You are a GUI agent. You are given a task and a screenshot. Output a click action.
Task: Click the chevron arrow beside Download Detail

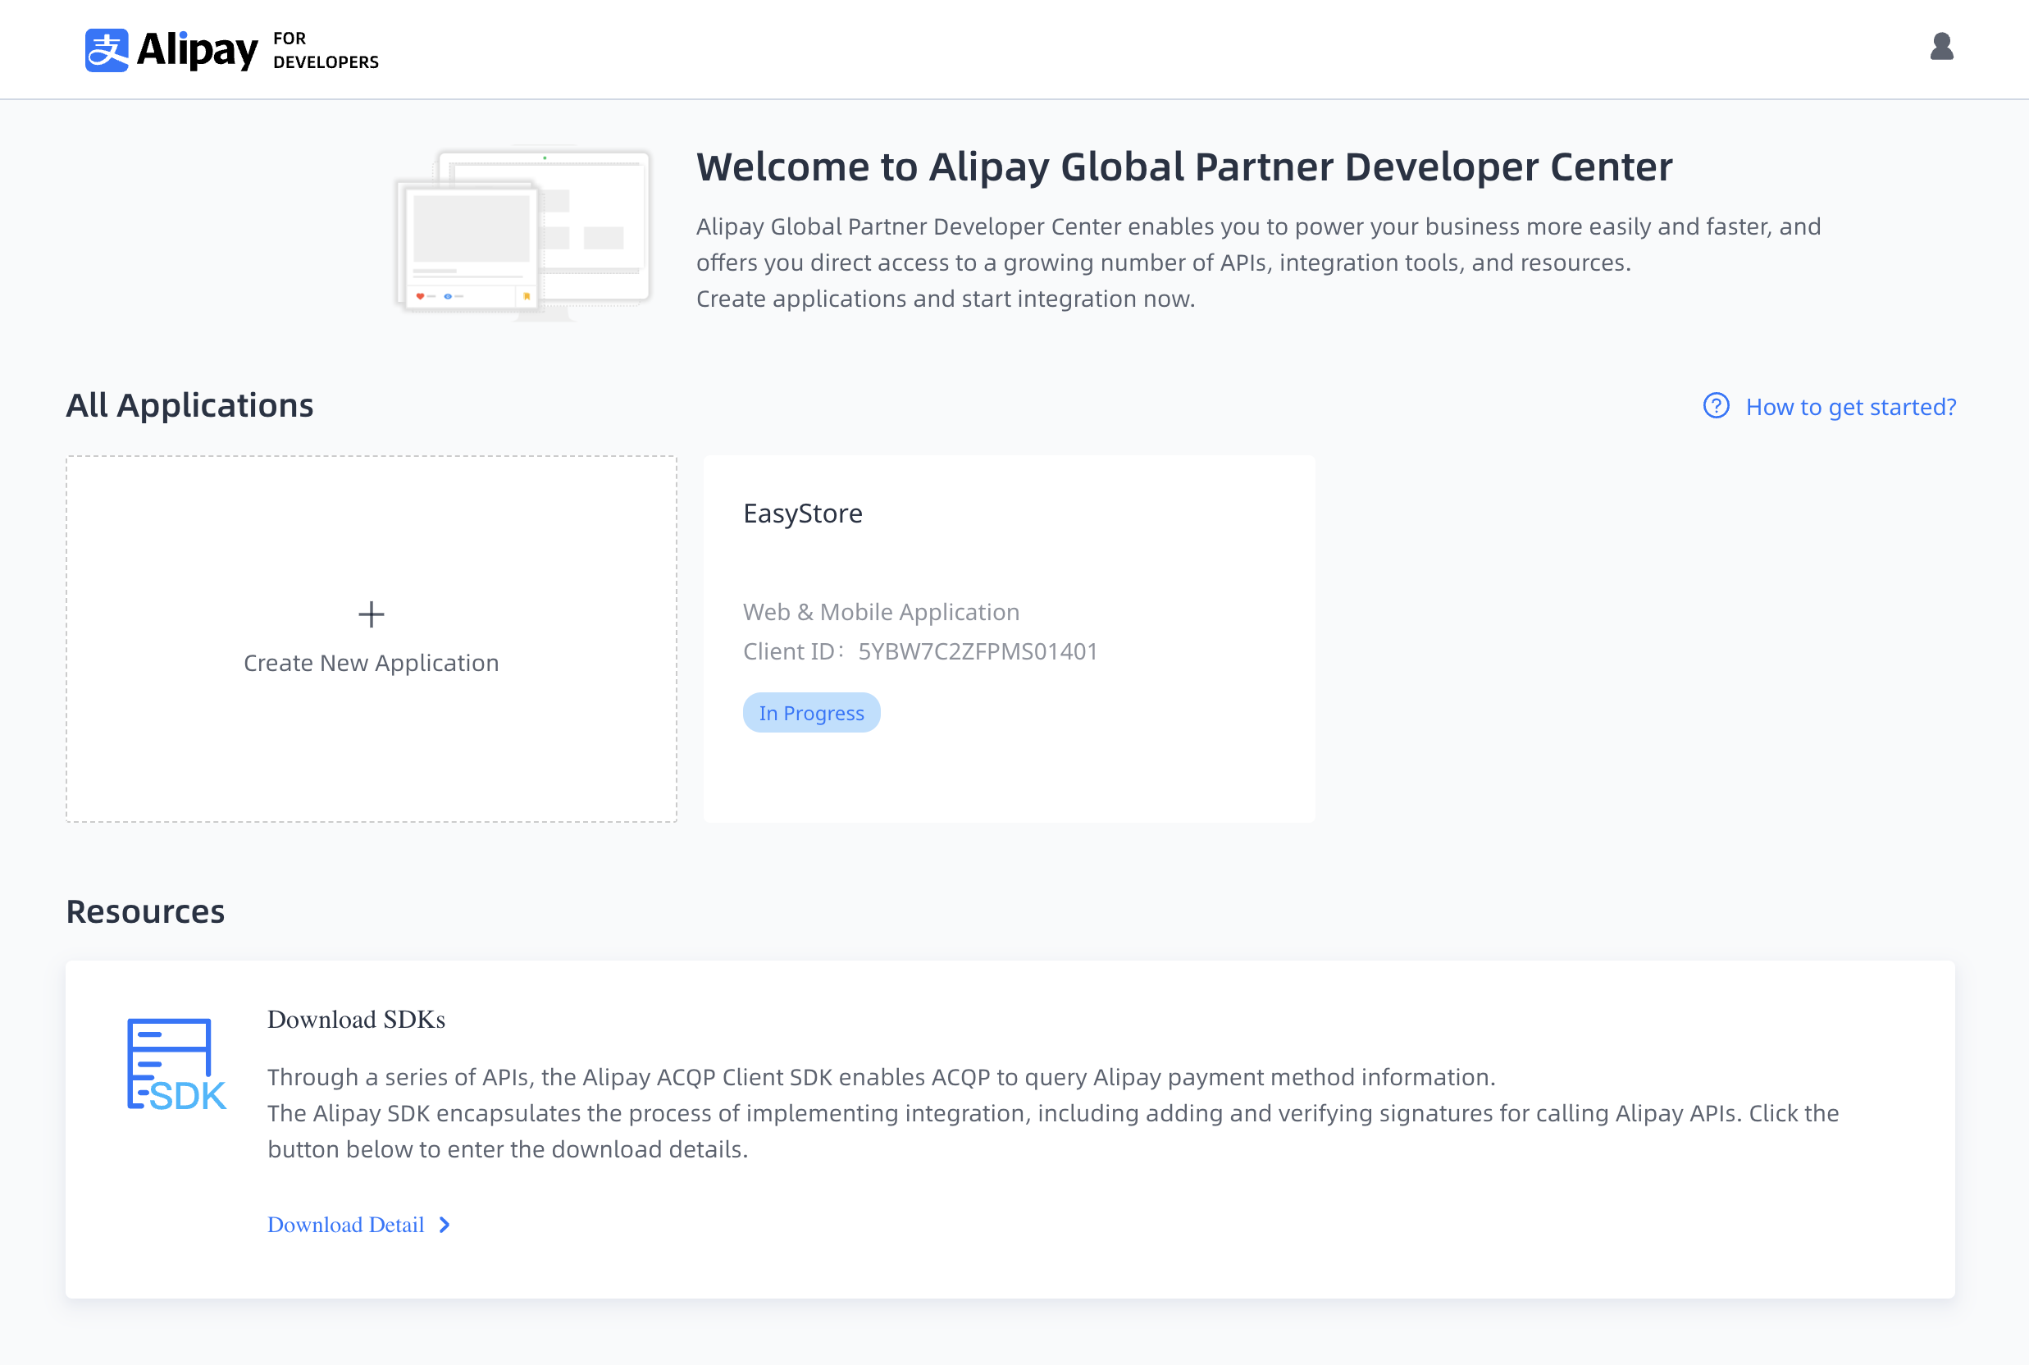click(445, 1225)
